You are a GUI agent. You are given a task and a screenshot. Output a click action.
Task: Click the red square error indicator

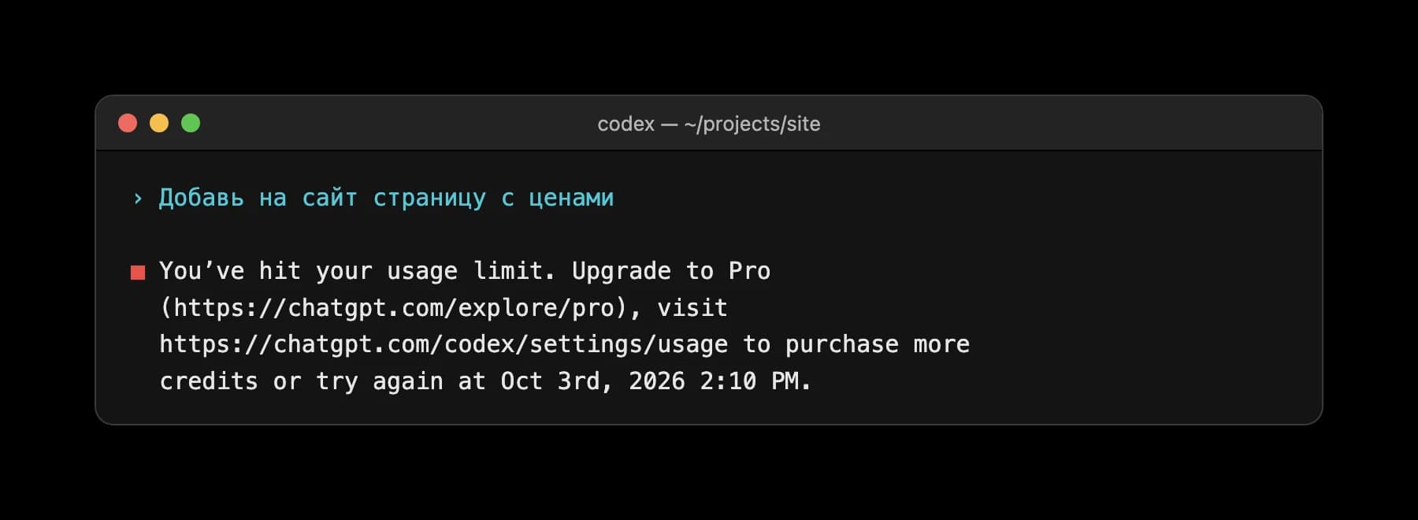138,273
